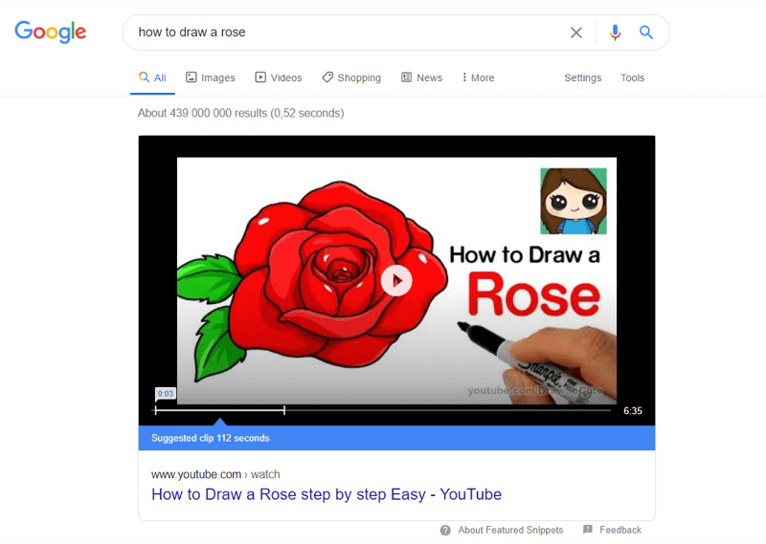
Task: Click the Google logo
Action: click(x=50, y=32)
